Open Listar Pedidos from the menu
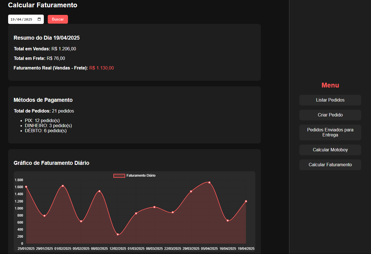Screen dimensions: 371x254 330,100
